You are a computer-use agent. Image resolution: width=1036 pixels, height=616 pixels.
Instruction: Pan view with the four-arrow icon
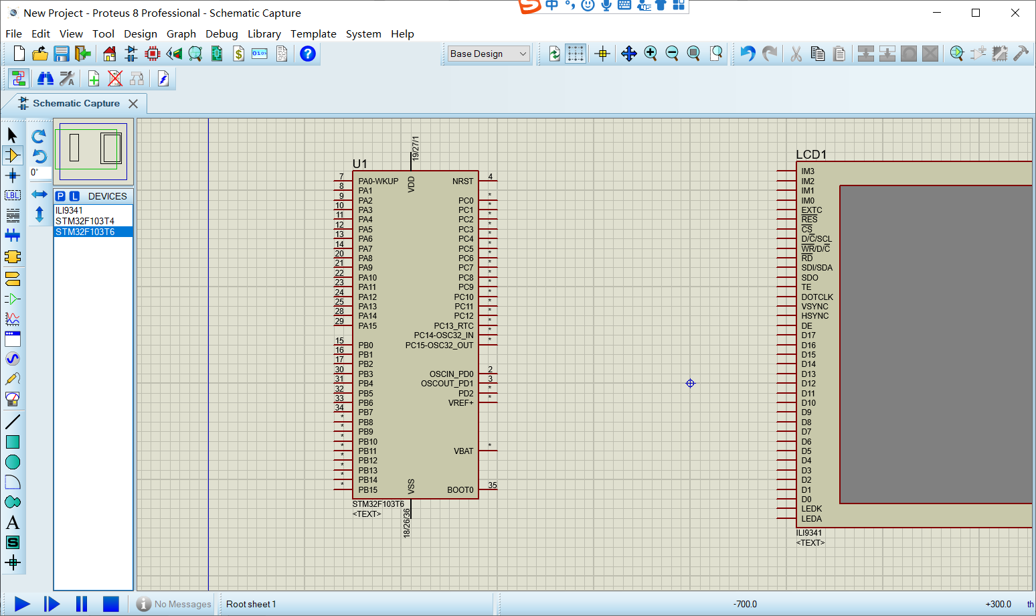[629, 54]
